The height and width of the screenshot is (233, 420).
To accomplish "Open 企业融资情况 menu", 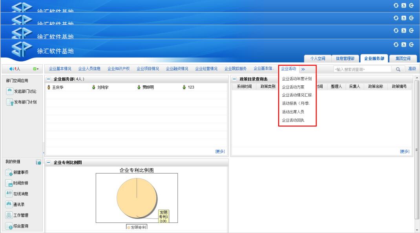I will [177, 69].
